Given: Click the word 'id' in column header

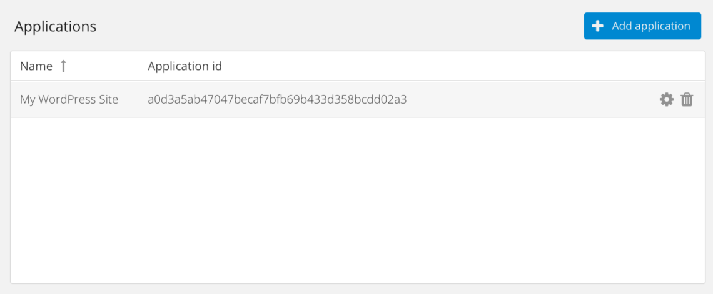Looking at the screenshot, I should (x=216, y=66).
